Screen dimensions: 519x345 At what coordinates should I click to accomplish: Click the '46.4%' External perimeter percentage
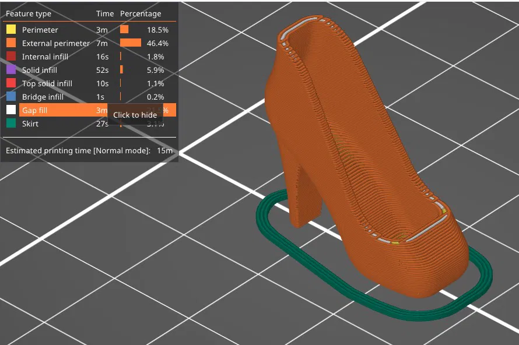point(157,43)
